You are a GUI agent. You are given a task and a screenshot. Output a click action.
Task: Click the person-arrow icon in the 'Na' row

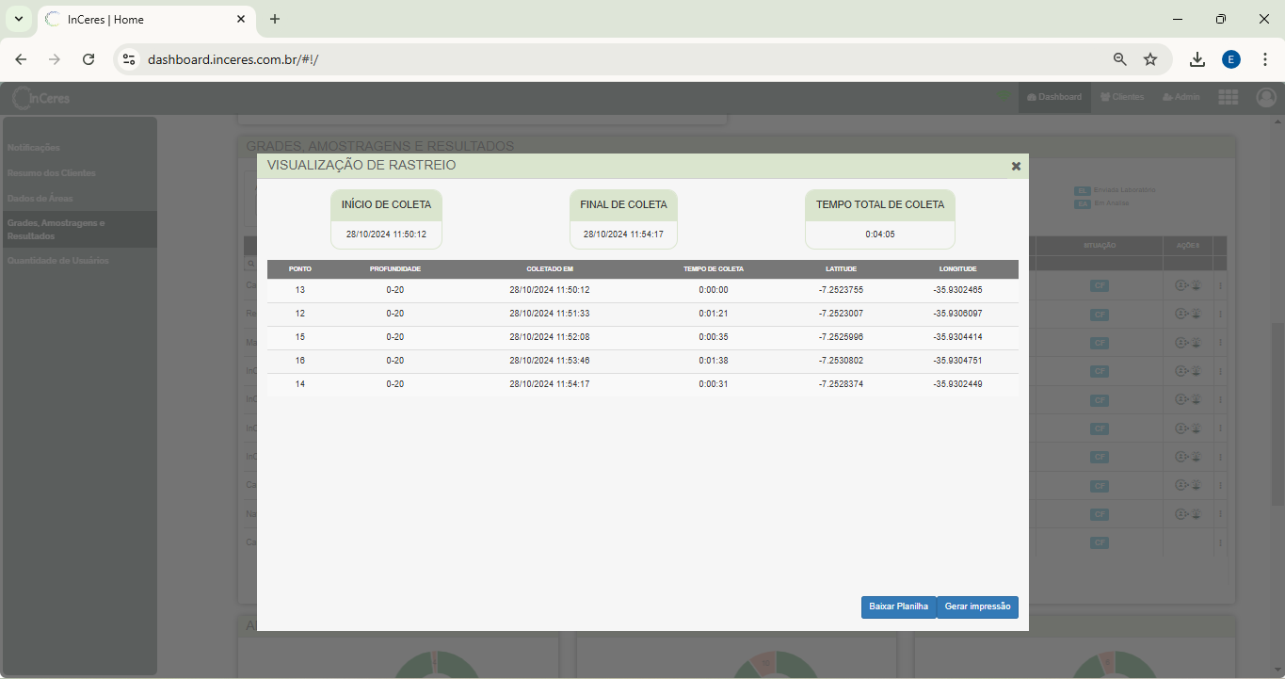click(x=1181, y=514)
